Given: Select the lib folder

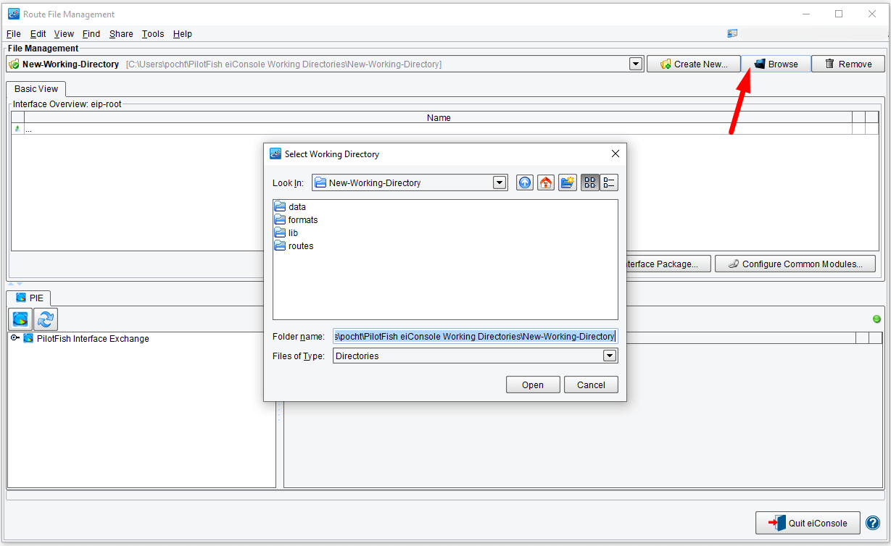Looking at the screenshot, I should click(x=286, y=232).
